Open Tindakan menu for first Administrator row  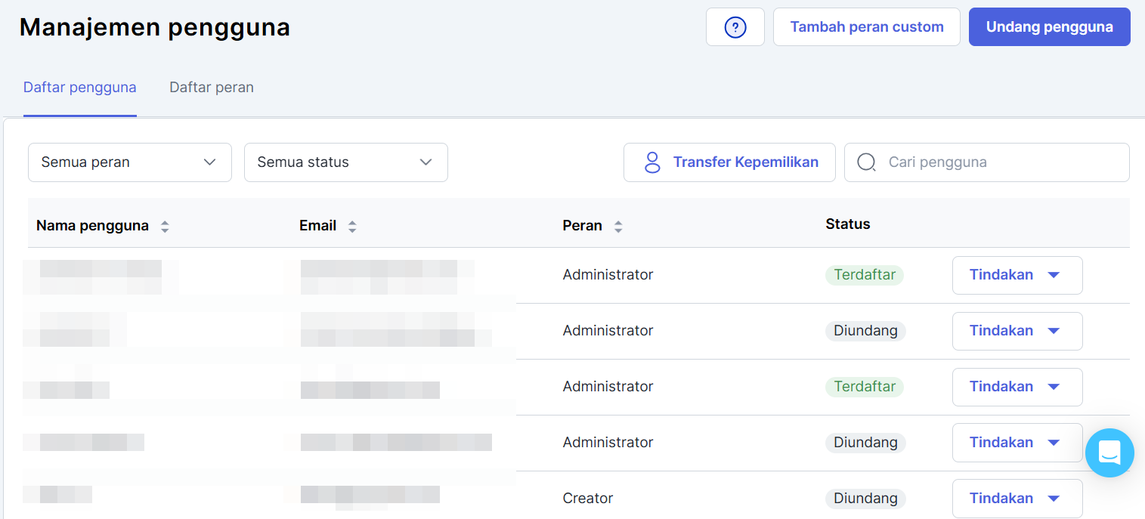pyautogui.click(x=1017, y=275)
